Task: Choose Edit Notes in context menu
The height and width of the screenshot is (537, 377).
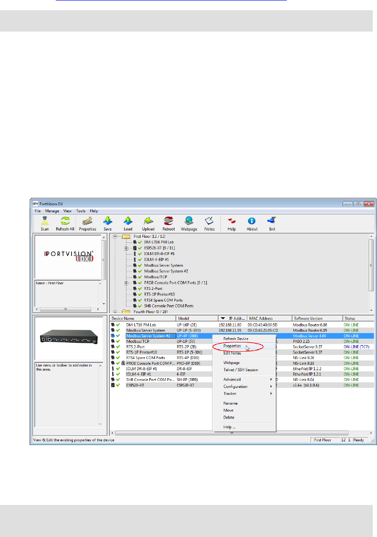Action: [x=244, y=353]
